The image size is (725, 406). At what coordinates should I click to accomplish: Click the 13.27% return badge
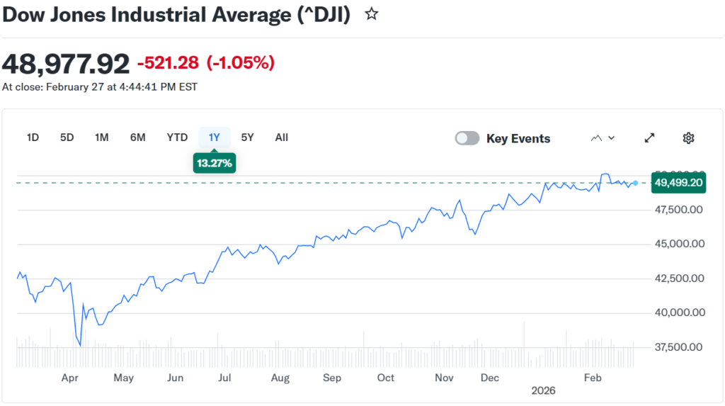pos(213,164)
